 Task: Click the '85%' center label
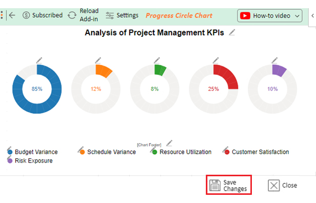tap(37, 89)
